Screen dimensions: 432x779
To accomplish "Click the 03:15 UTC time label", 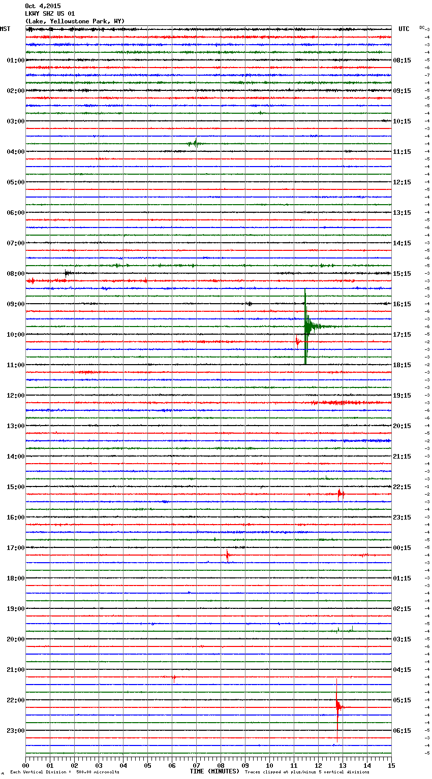I will pos(402,639).
